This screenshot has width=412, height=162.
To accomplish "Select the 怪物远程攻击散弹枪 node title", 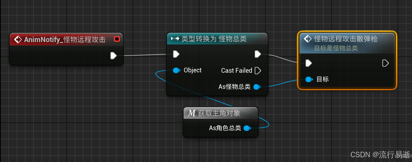I will [346, 39].
